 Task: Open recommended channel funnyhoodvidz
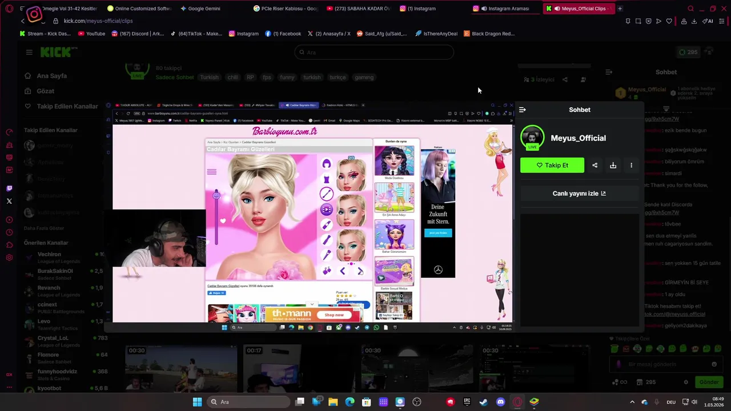pos(63,374)
